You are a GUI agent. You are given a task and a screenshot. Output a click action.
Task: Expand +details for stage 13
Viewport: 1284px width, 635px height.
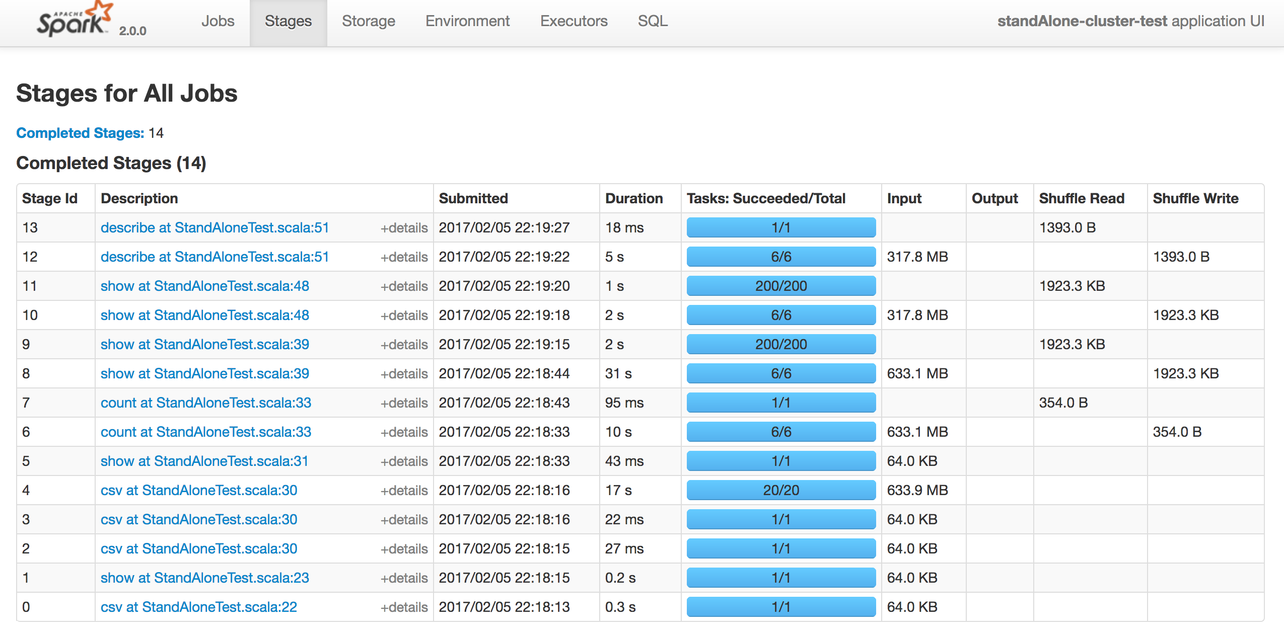pos(404,228)
